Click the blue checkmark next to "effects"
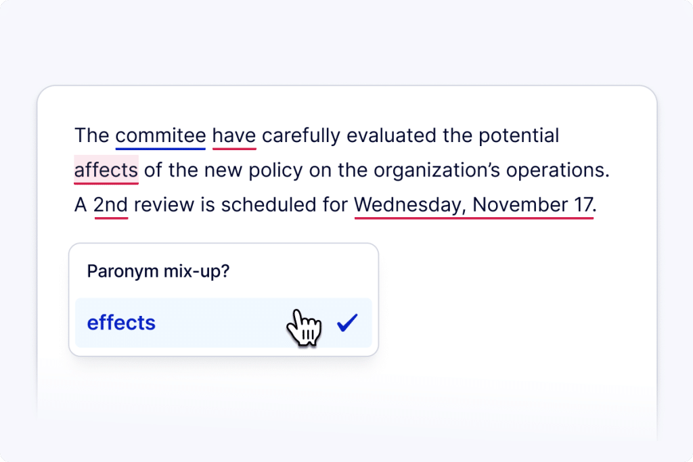693x462 pixels. point(347,323)
